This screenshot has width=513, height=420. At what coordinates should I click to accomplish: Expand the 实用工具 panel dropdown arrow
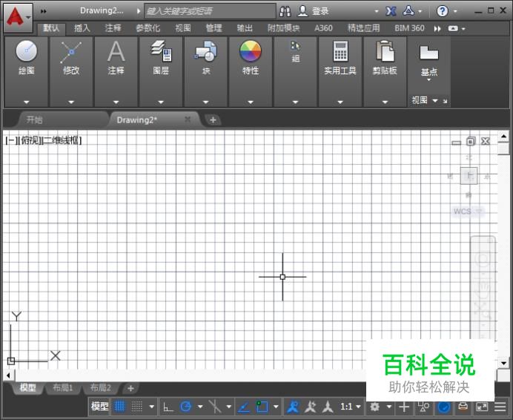[340, 102]
